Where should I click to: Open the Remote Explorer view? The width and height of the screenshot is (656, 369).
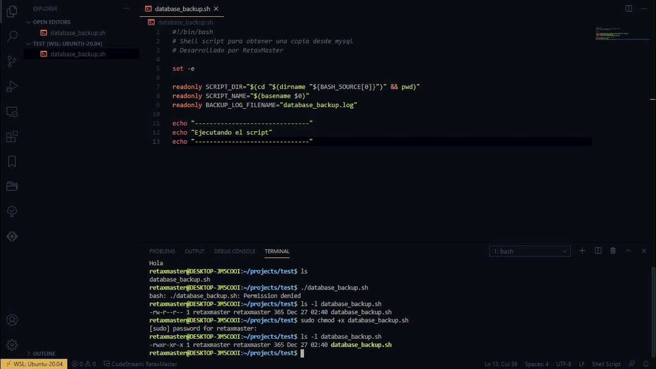click(x=12, y=112)
